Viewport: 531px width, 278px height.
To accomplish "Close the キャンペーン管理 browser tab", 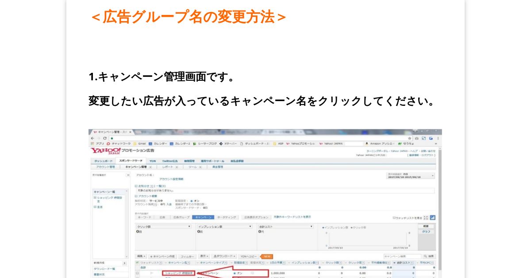I will point(130,132).
